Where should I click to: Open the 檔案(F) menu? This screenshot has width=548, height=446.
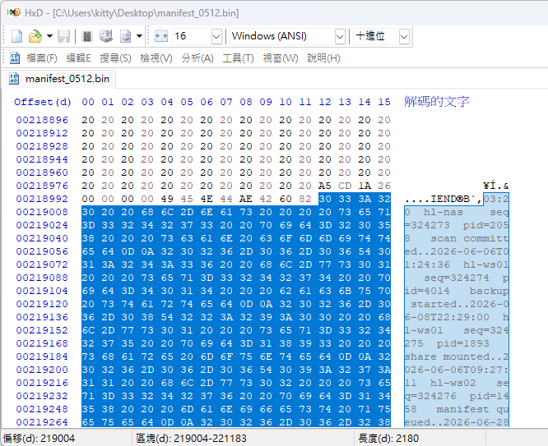click(42, 58)
